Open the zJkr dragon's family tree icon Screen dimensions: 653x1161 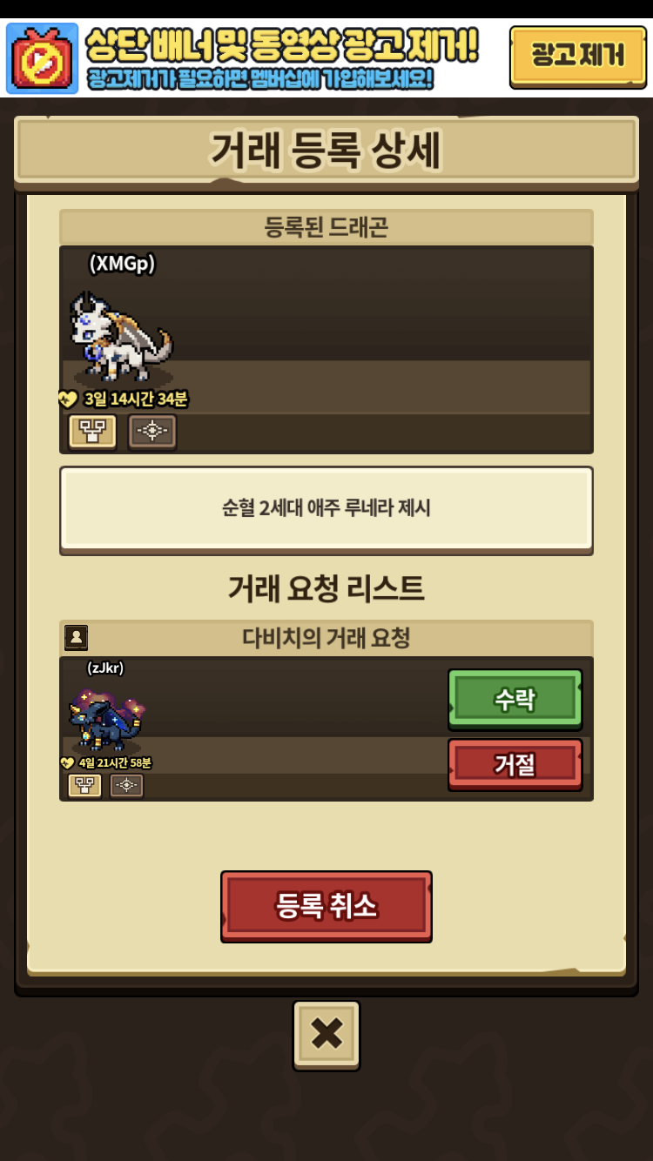(84, 785)
